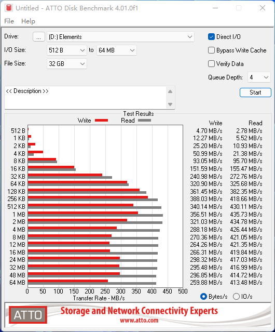Screen dimensions: 275x332
Task: Click the 24 MB write value 298.32 MB/s
Action: tap(206, 260)
